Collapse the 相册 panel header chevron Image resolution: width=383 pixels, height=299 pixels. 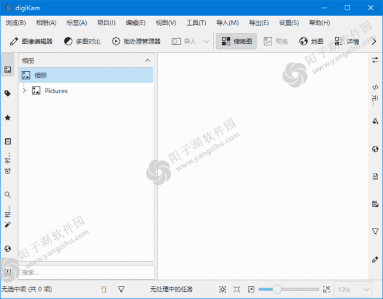[148, 60]
